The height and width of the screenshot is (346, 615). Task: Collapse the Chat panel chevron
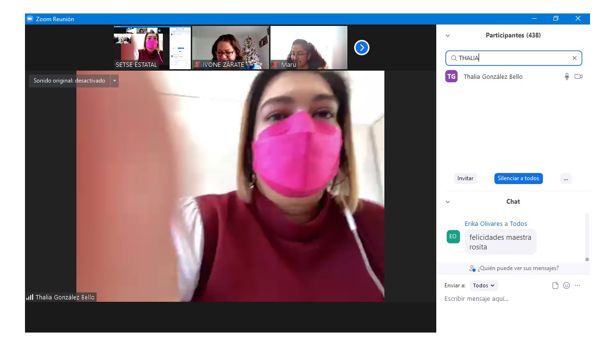tap(448, 202)
